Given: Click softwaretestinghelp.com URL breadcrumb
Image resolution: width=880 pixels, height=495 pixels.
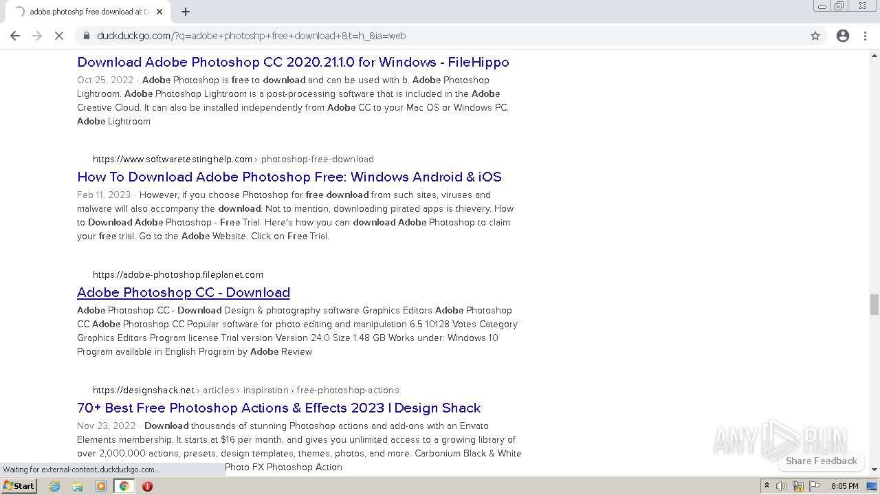Looking at the screenshot, I should [233, 159].
